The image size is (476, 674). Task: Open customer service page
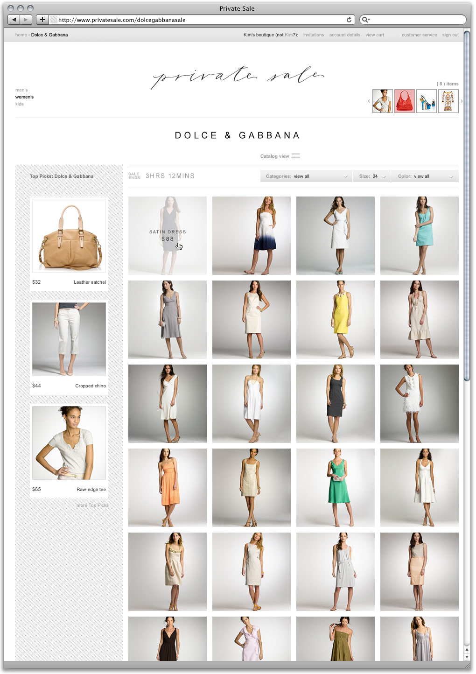tap(420, 35)
